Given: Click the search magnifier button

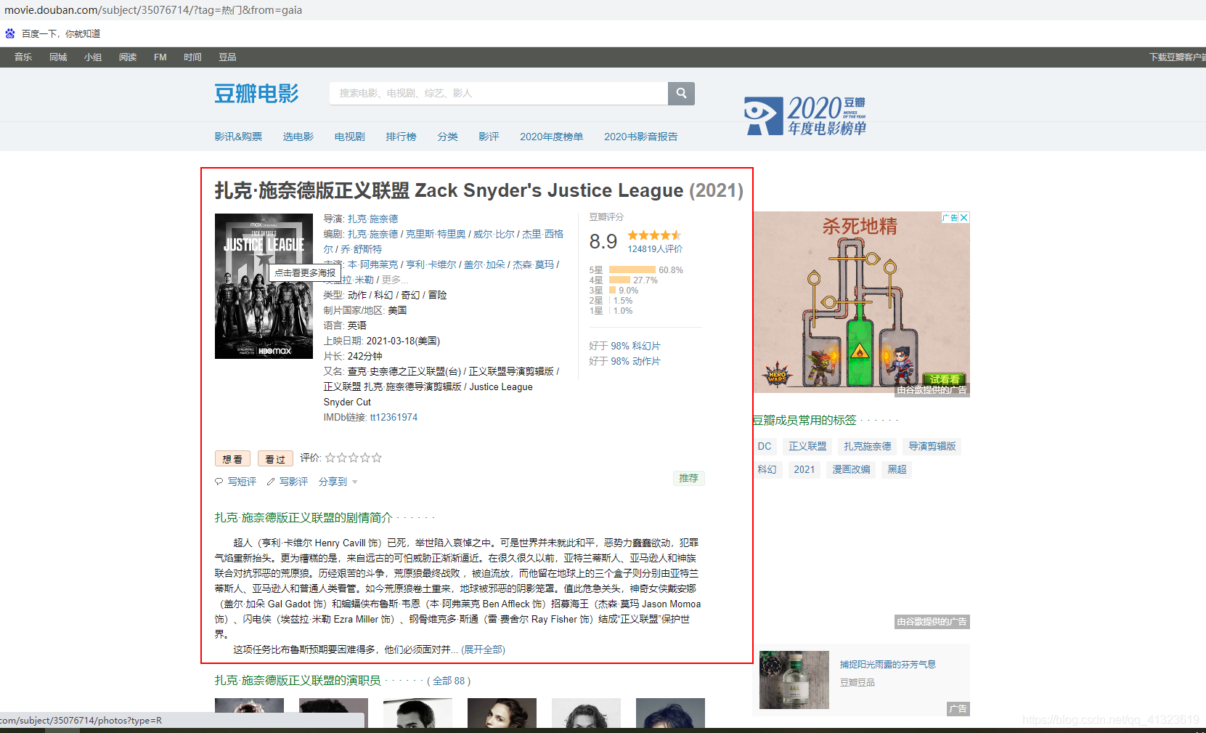Looking at the screenshot, I should pos(681,93).
